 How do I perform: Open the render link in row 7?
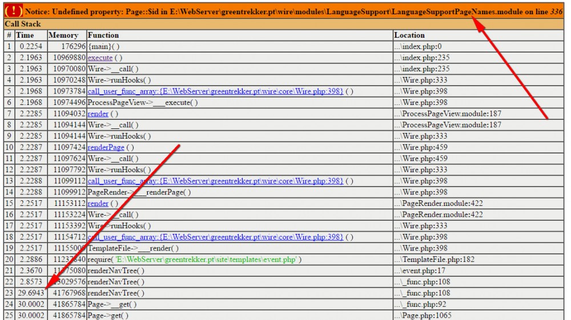tap(98, 114)
